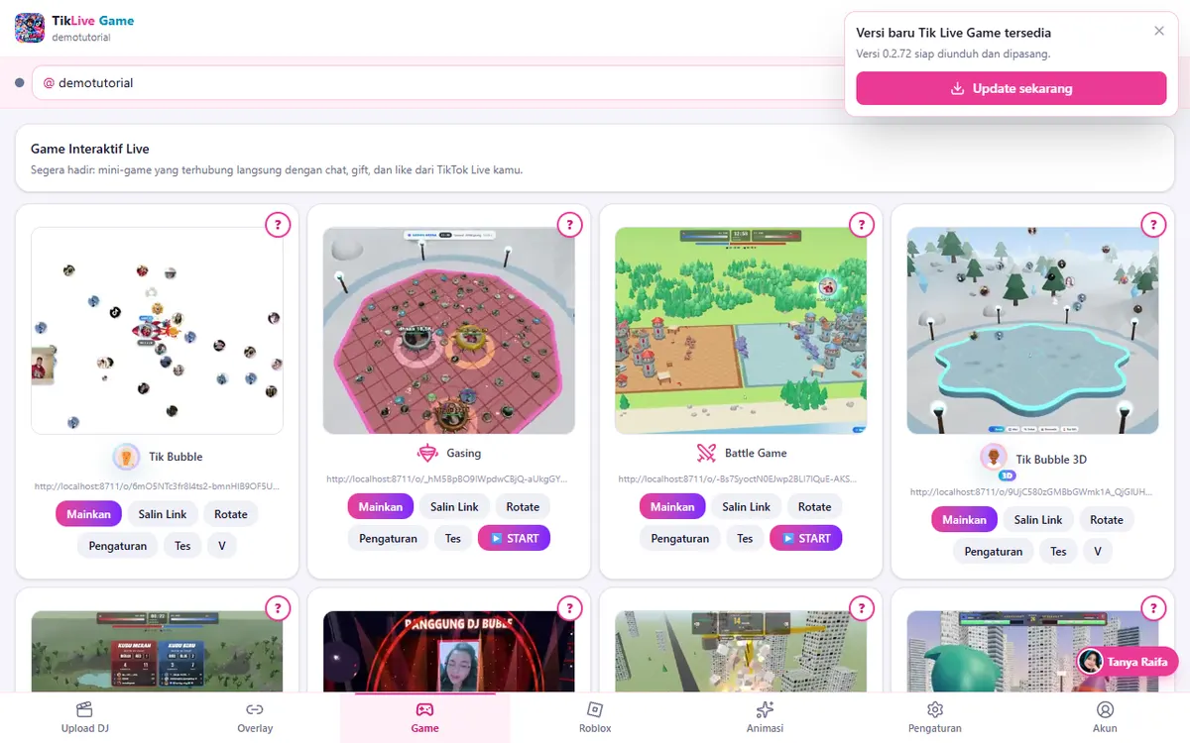Click the Tik Bubble preview thumbnail
Viewport: 1190px width, 743px height.
pyautogui.click(x=157, y=330)
